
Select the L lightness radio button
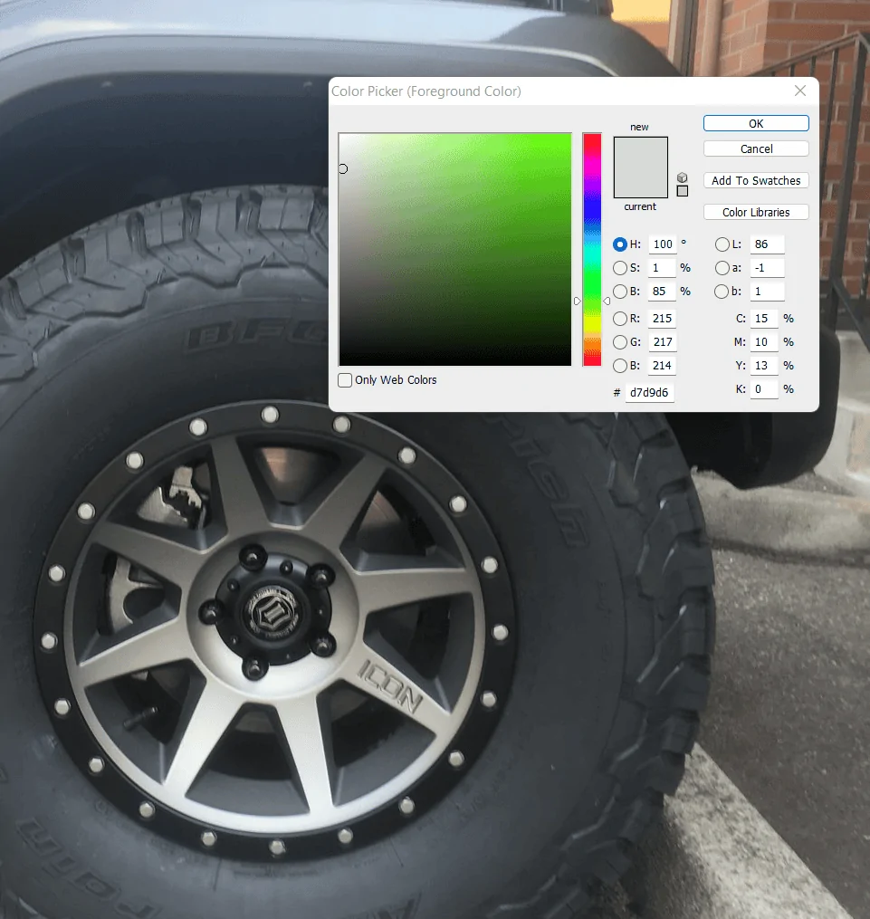722,244
